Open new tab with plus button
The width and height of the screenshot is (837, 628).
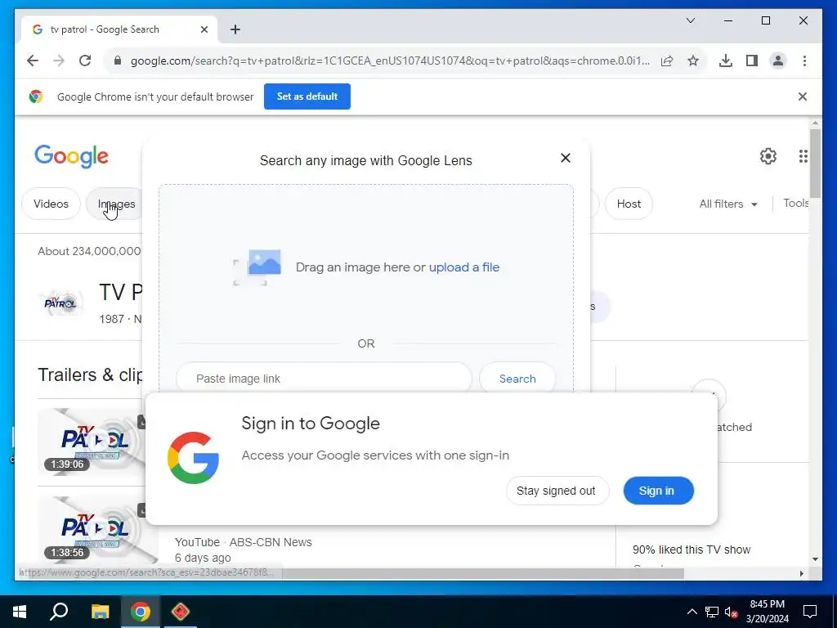pos(235,29)
